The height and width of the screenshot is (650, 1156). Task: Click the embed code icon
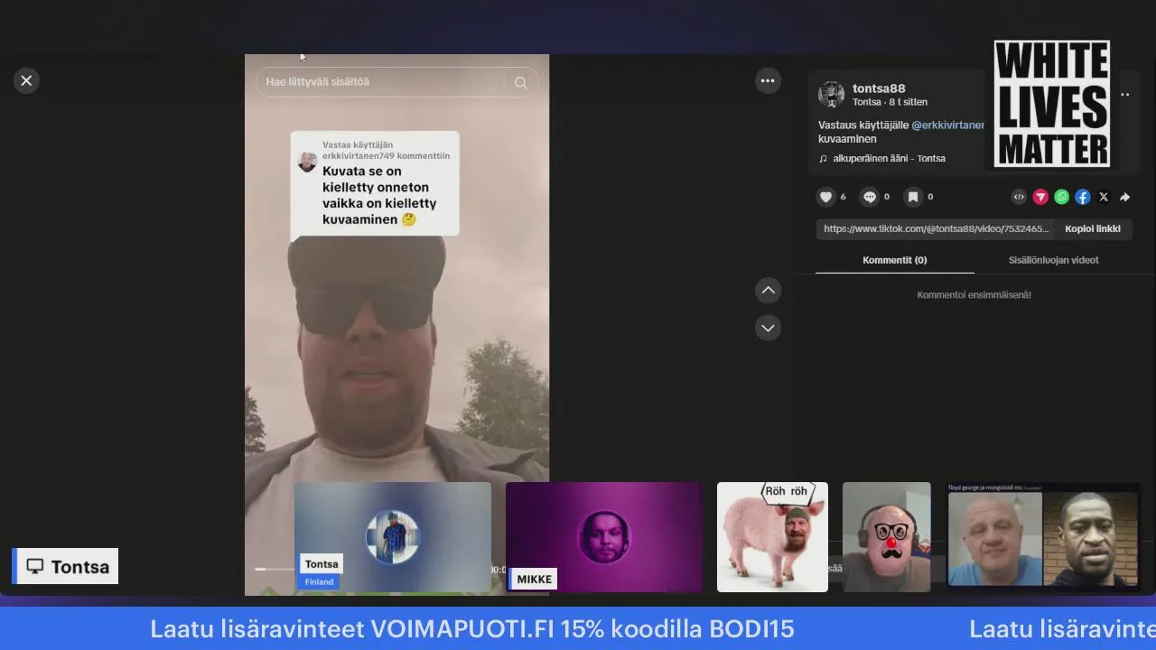pyautogui.click(x=1019, y=197)
